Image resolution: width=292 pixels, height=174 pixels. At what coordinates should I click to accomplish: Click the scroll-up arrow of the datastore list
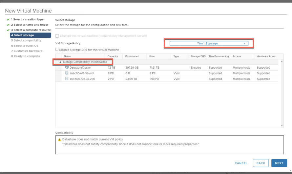(282, 62)
